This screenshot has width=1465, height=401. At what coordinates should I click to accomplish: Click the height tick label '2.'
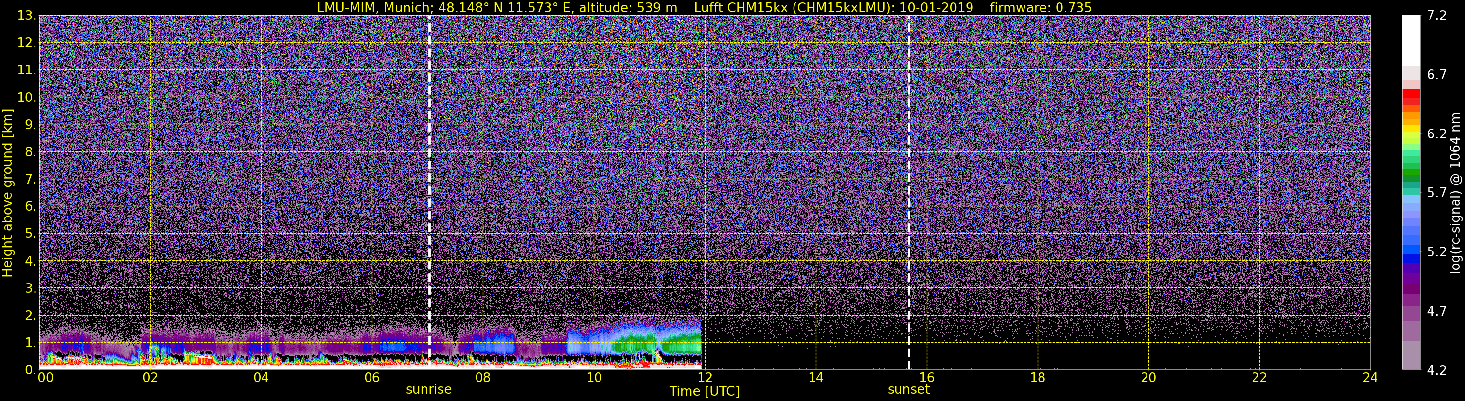(x=31, y=315)
